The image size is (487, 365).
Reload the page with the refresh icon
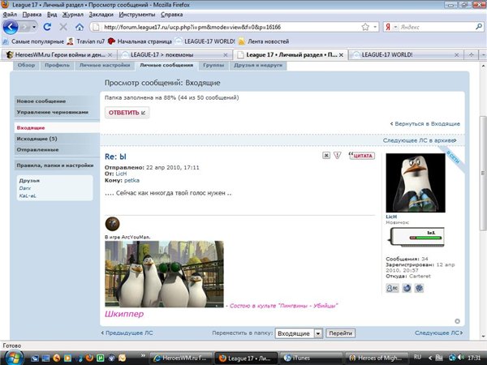pyautogui.click(x=47, y=27)
